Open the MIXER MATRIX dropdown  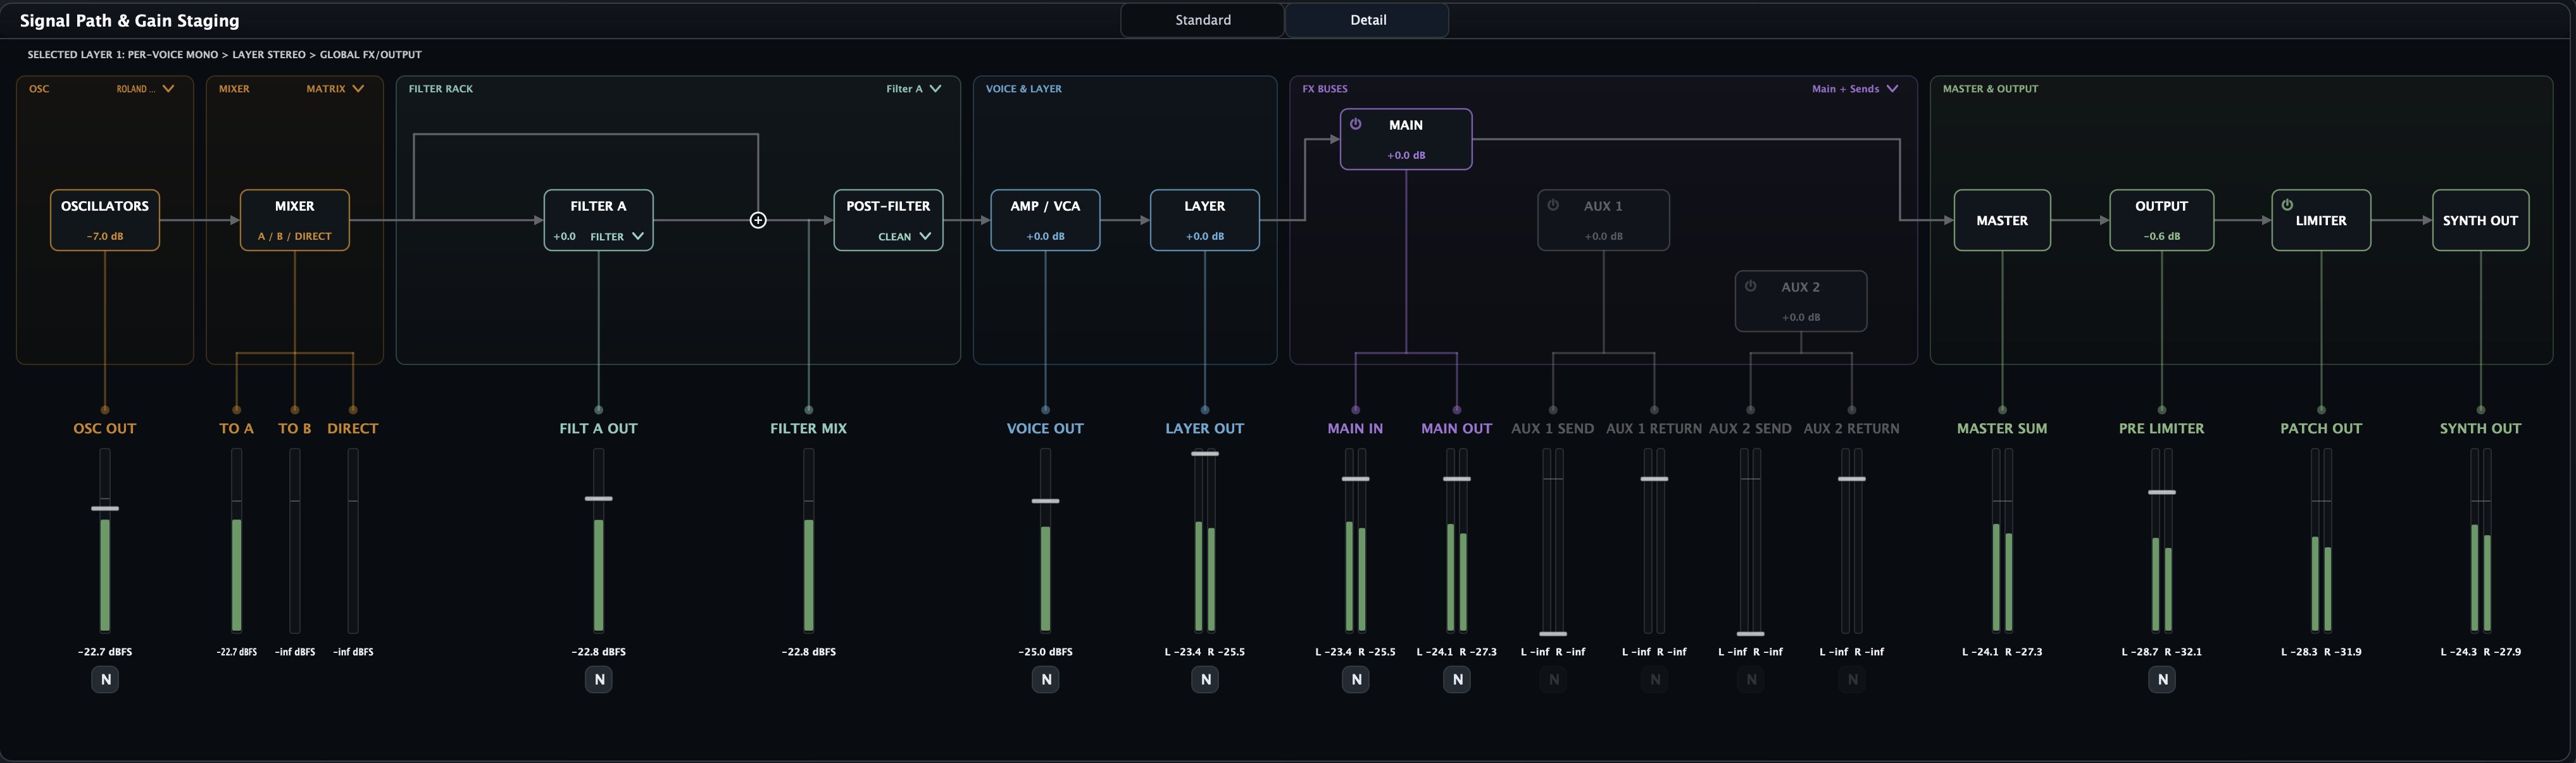click(x=335, y=89)
